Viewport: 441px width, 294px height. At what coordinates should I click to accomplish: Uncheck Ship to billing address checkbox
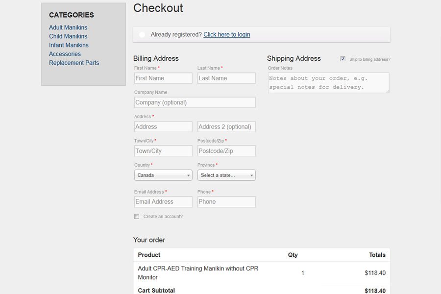[343, 59]
